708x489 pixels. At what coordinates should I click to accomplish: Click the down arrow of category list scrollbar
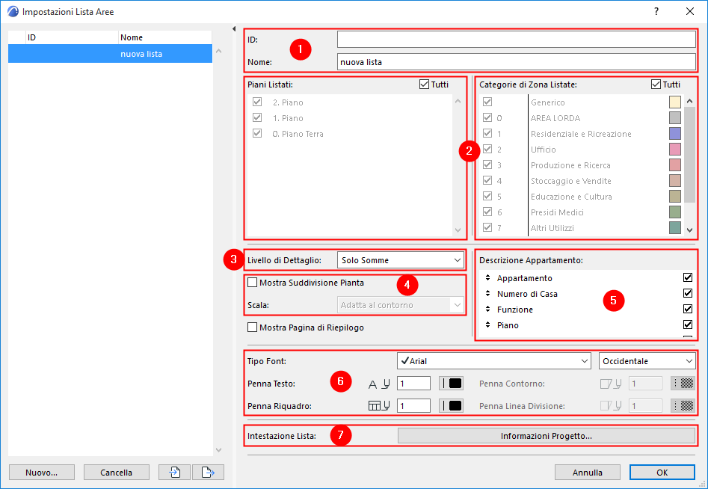(x=689, y=230)
